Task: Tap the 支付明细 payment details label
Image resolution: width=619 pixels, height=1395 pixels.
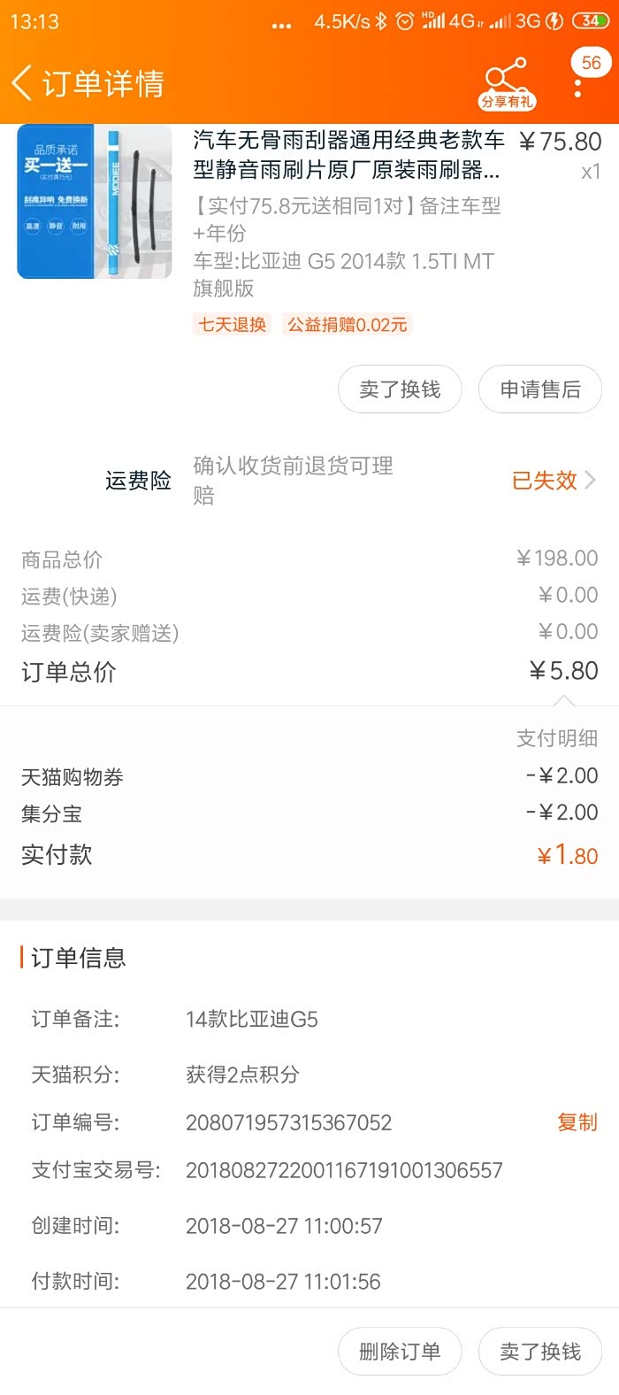Action: pyautogui.click(x=557, y=738)
